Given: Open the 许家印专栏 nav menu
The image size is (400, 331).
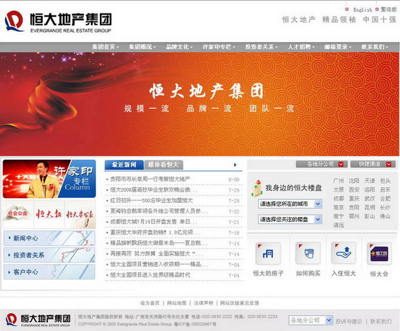Looking at the screenshot, I should click(x=219, y=47).
